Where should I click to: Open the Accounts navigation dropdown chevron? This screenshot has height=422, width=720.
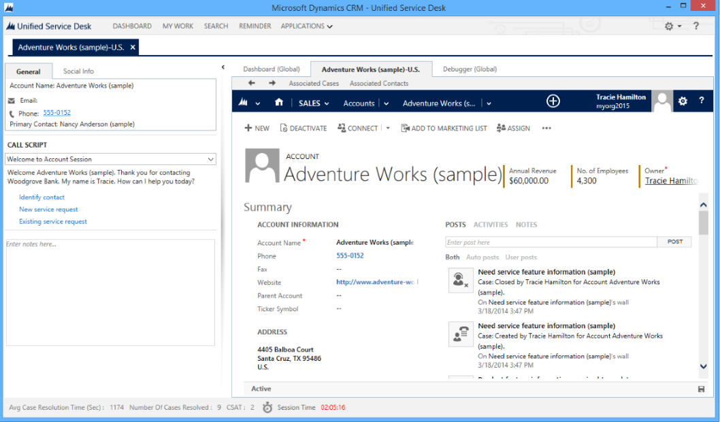(385, 101)
